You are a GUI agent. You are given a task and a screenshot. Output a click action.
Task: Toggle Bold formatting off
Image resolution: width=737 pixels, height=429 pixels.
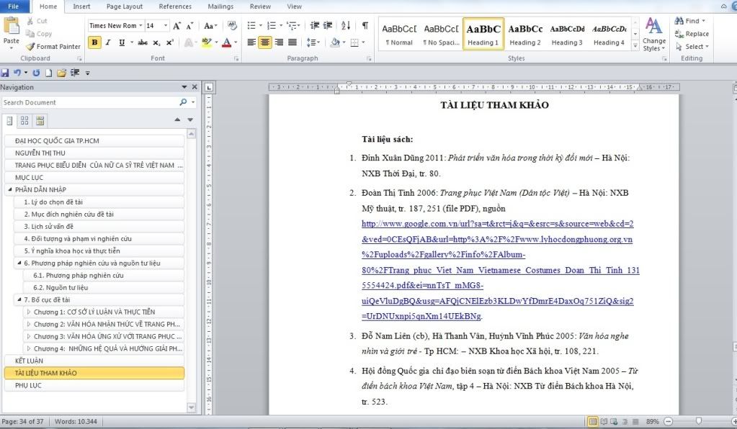click(x=94, y=42)
